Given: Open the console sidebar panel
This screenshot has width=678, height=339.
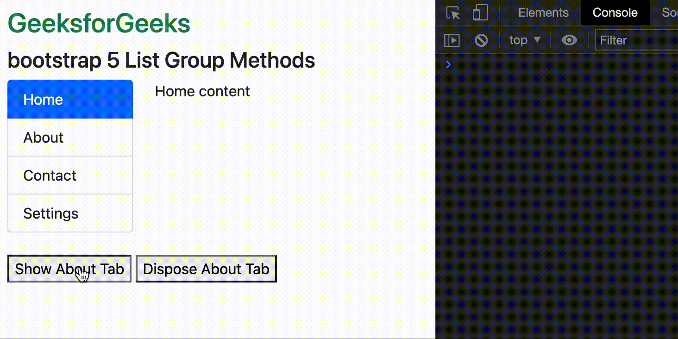Looking at the screenshot, I should (452, 40).
